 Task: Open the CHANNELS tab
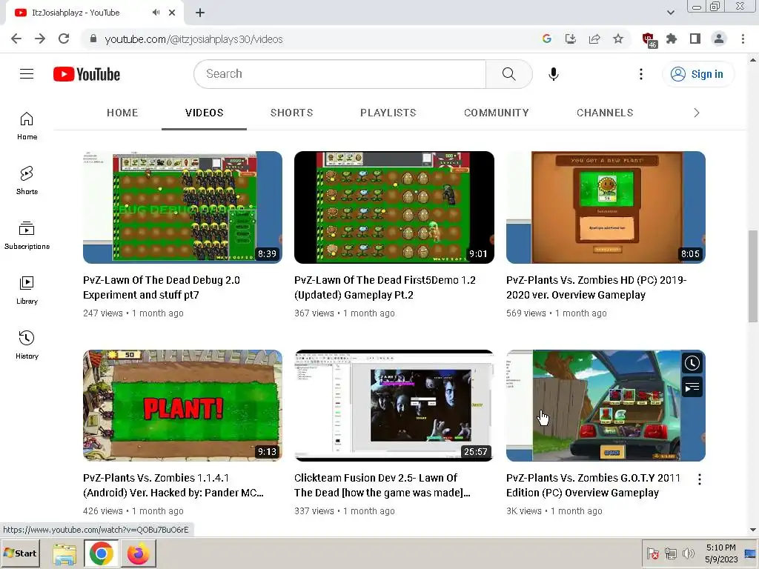pyautogui.click(x=605, y=113)
